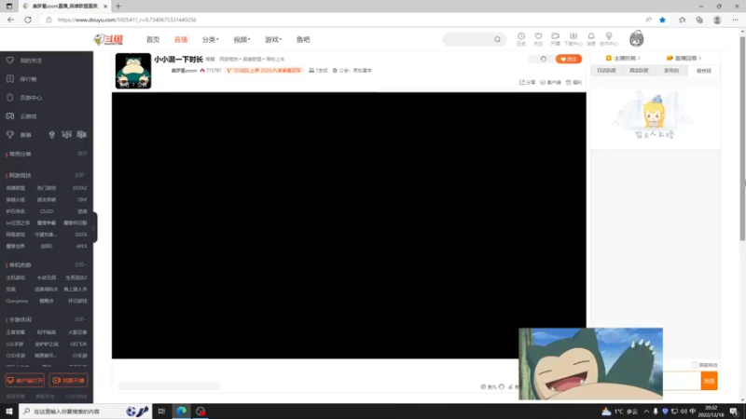The image size is (746, 419).
Task: Expand 全部 next to 网游竞技
Action: pyautogui.click(x=81, y=175)
